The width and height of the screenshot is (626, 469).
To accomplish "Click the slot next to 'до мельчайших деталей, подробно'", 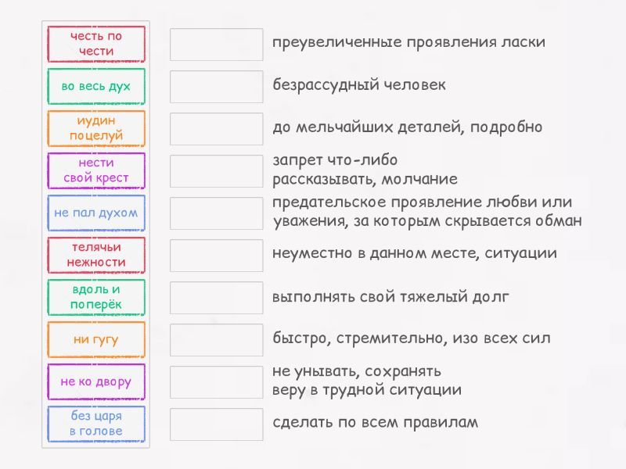I will tap(216, 128).
